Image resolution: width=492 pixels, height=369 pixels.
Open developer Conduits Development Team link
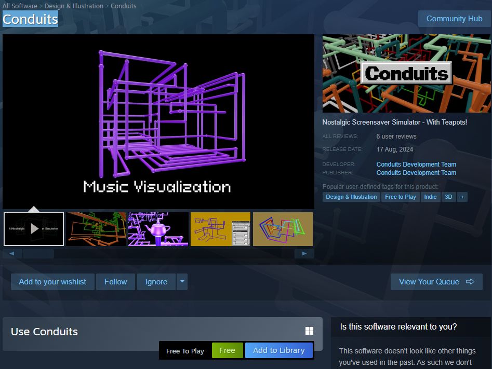(x=416, y=165)
